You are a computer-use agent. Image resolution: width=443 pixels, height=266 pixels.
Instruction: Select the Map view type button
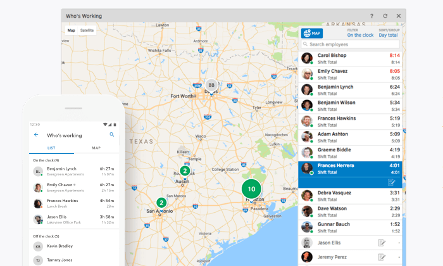pos(71,30)
